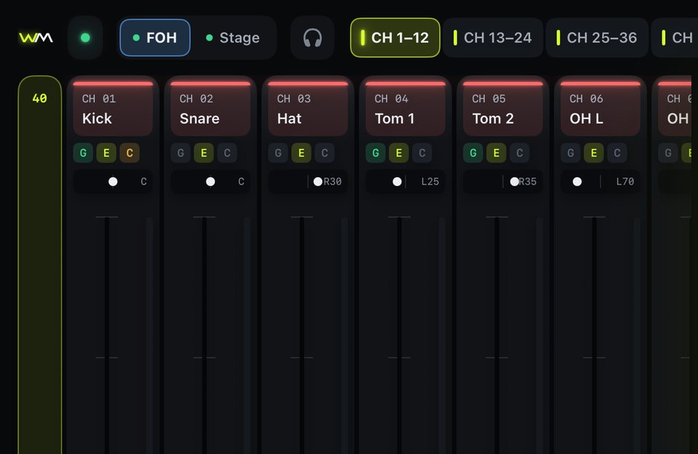Viewport: 698px width, 454px height.
Task: Click the green connection status indicator
Action: (86, 38)
